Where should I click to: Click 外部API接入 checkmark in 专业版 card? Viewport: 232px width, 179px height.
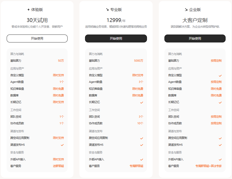pos(142,160)
